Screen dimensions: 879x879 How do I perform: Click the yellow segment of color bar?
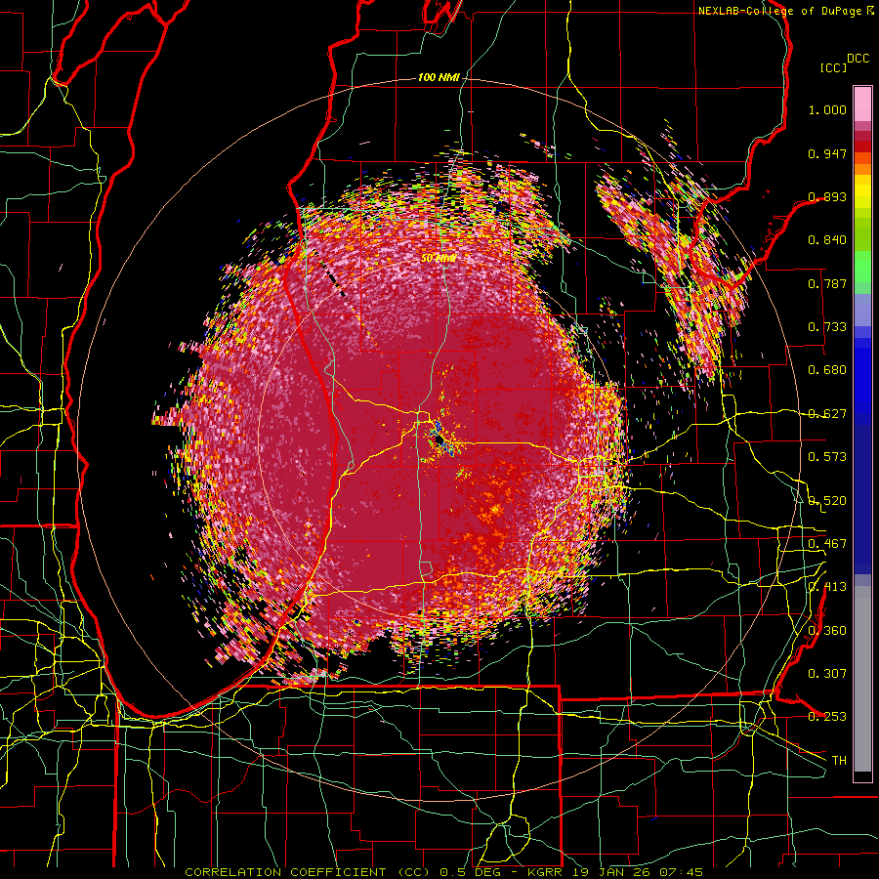tap(862, 192)
